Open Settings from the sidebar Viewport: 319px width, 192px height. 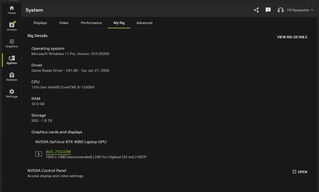coord(11,93)
